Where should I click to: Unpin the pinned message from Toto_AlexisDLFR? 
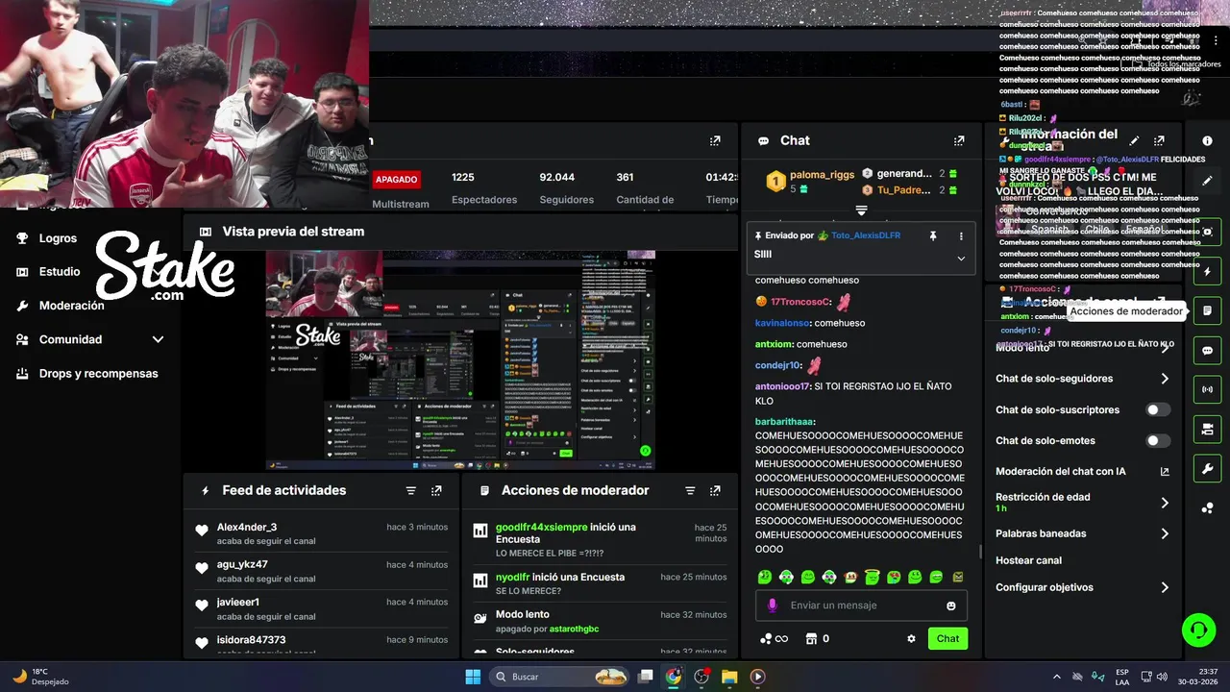click(x=932, y=235)
